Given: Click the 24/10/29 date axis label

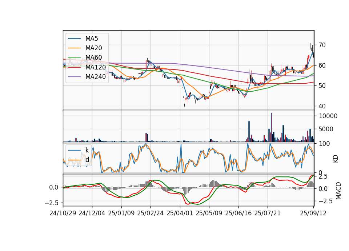Looking at the screenshot, I should tap(63, 213).
